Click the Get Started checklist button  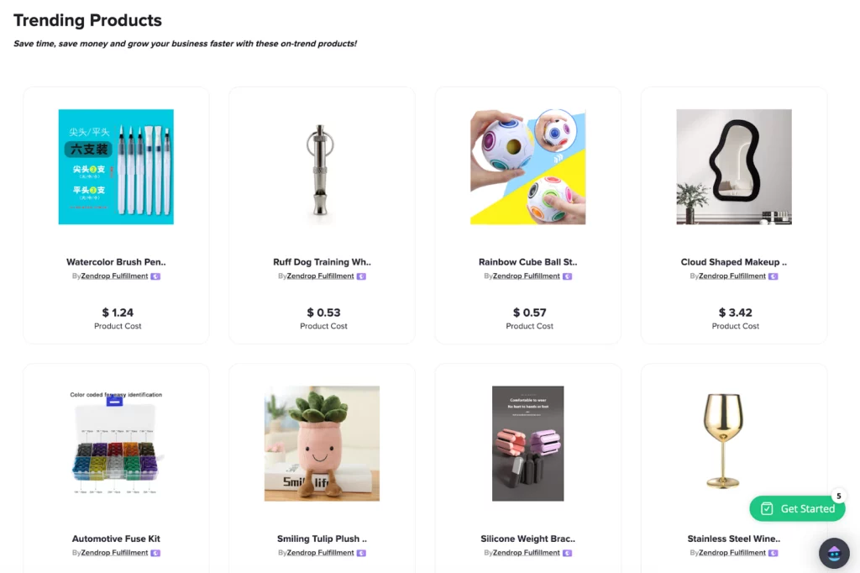click(x=797, y=509)
